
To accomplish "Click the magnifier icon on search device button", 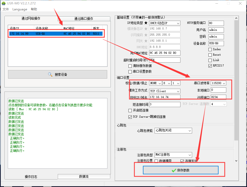I will pos(50,74).
